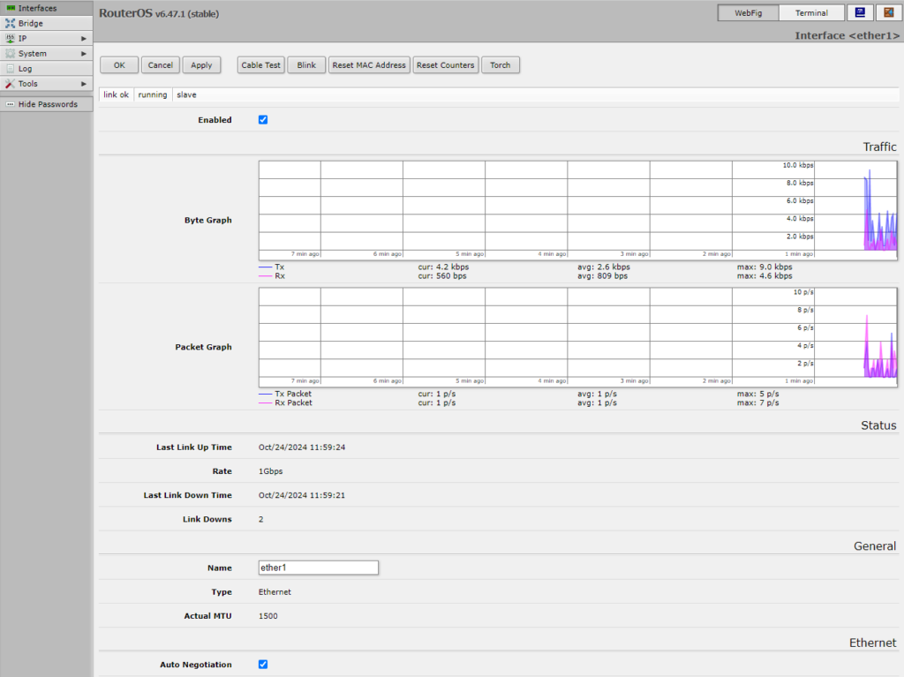
Task: Open the Bridge section
Action: (30, 23)
